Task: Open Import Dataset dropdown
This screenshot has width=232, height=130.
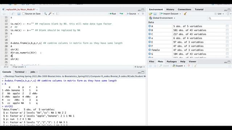Action: tap(170, 14)
